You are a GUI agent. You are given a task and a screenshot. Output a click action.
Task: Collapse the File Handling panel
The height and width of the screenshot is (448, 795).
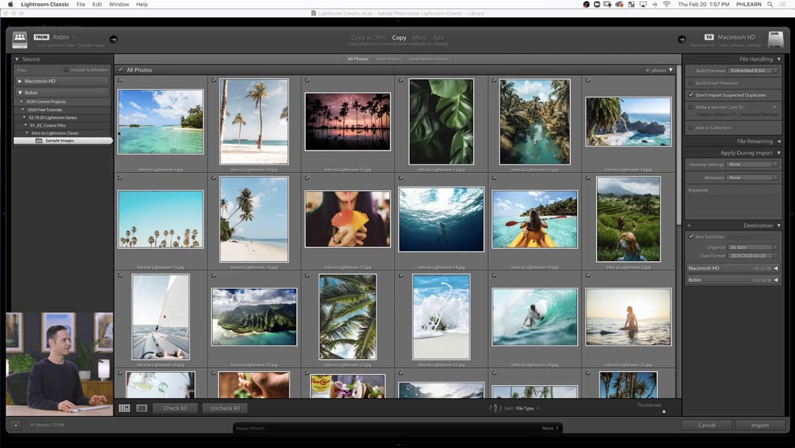(778, 59)
